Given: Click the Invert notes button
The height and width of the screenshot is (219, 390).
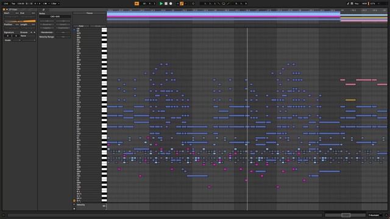Looking at the screenshot, I should tap(63, 24).
